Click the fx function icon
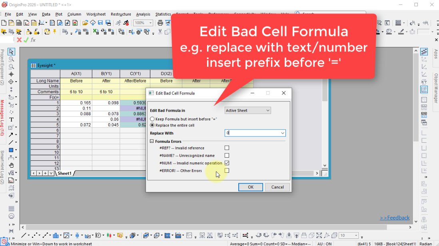Screen dimensions: 439x246 [x=33, y=40]
